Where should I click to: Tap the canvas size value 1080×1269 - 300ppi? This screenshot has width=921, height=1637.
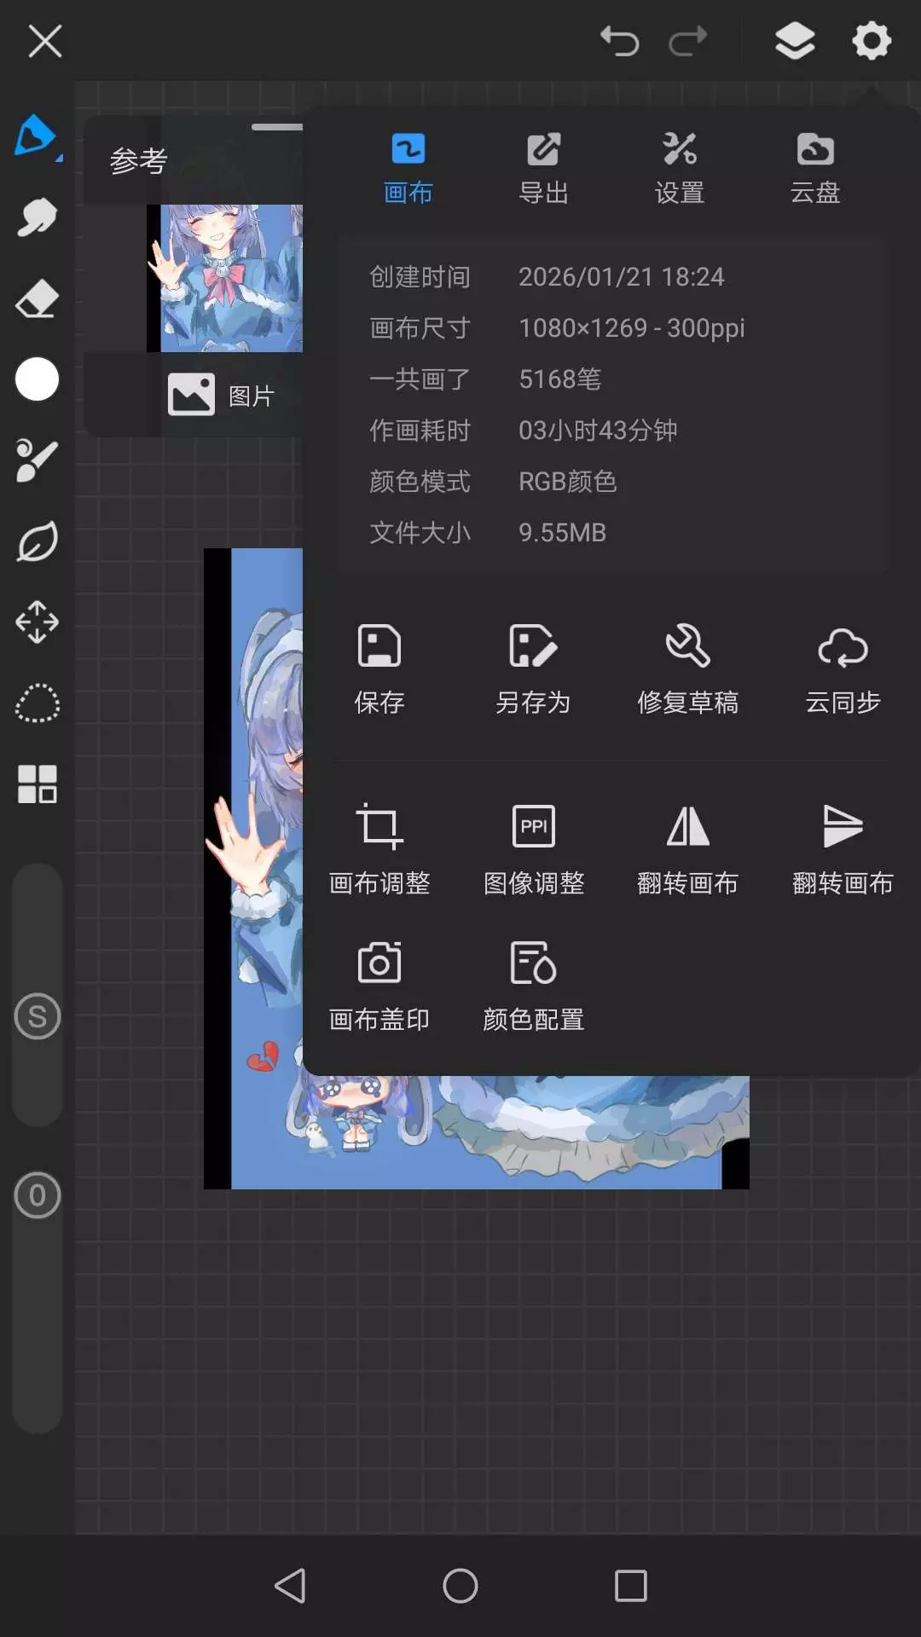(x=632, y=328)
